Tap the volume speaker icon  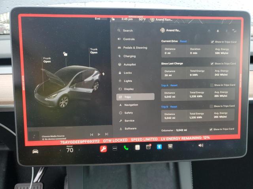pyautogui.click(x=201, y=145)
